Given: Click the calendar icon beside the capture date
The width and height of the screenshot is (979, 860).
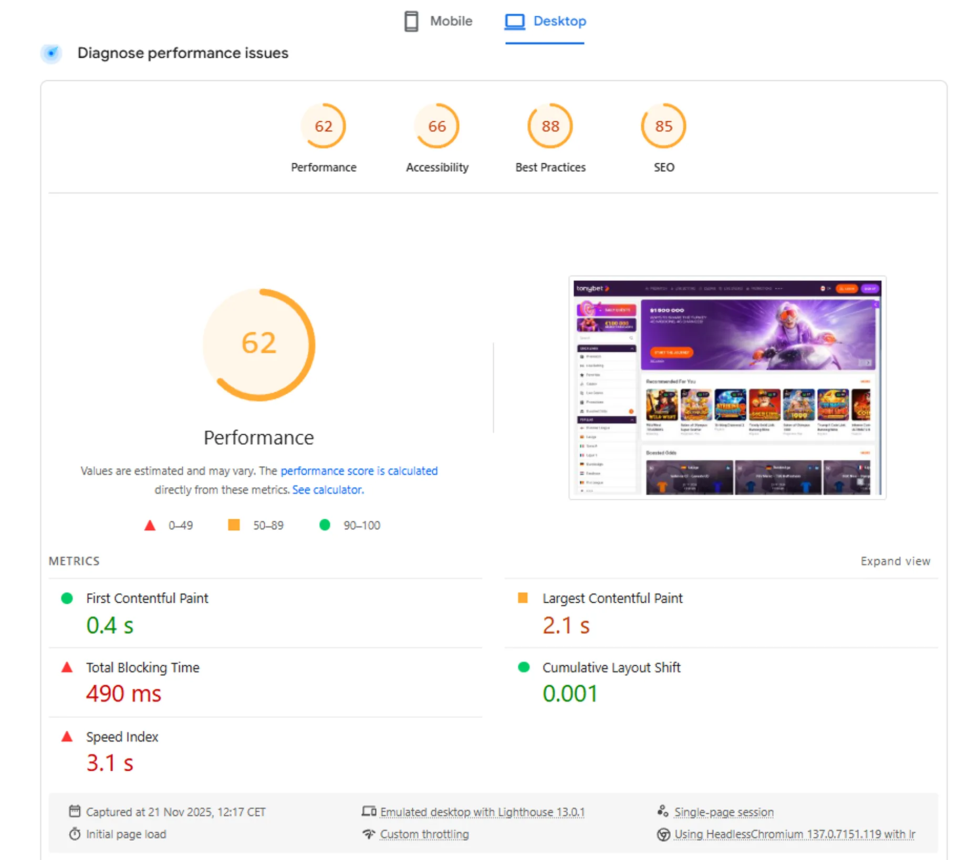Looking at the screenshot, I should click(x=75, y=811).
